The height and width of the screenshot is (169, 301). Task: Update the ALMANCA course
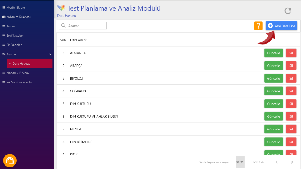tap(273, 53)
